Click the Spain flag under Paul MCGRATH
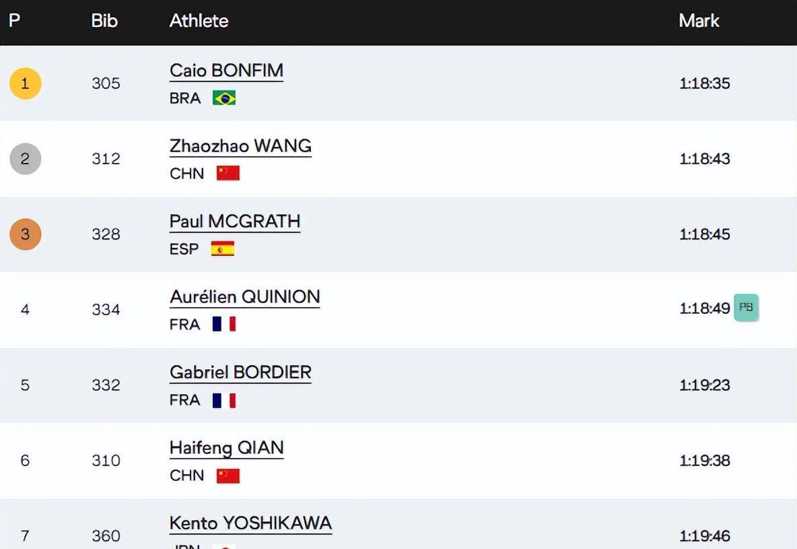The width and height of the screenshot is (797, 549). (223, 249)
